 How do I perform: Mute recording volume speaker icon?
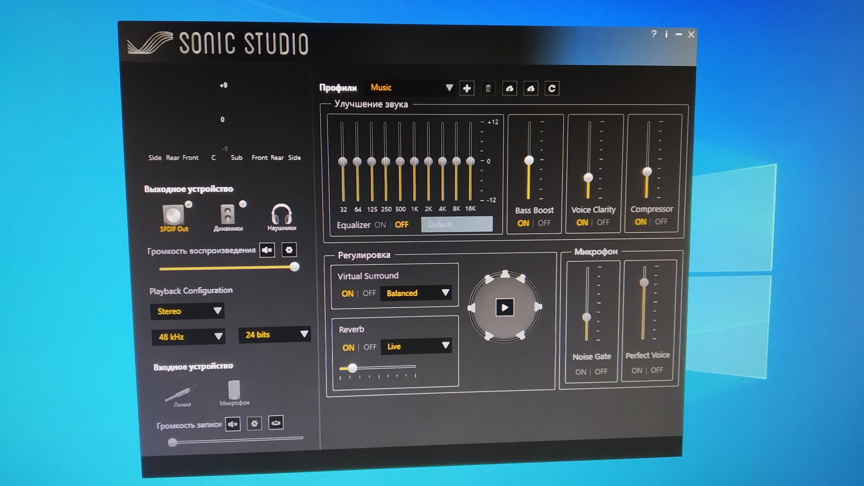(232, 424)
